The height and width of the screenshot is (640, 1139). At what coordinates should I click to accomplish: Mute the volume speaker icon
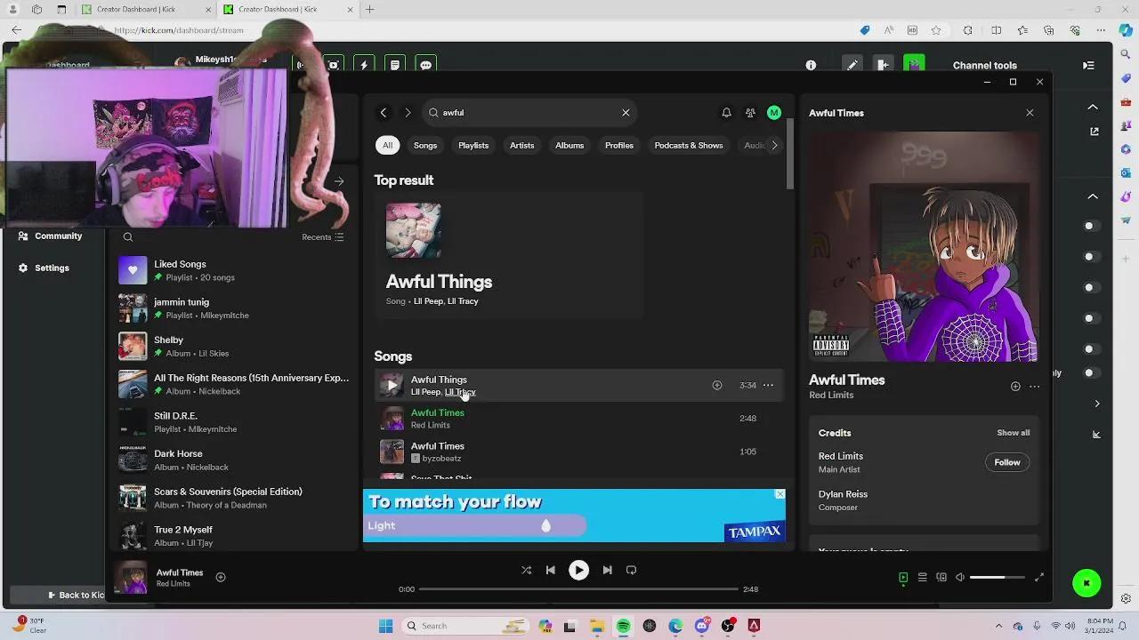click(x=960, y=577)
